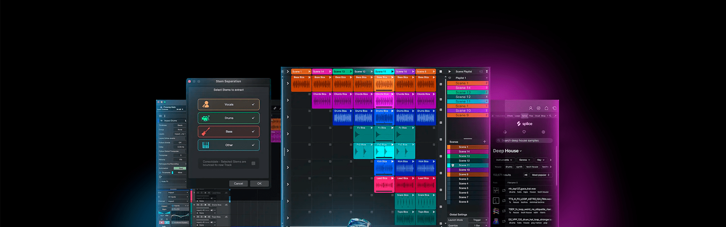Play the Tops Biza clip in Scene 9
Screen dimensions: 726x227
[x=434, y=212]
